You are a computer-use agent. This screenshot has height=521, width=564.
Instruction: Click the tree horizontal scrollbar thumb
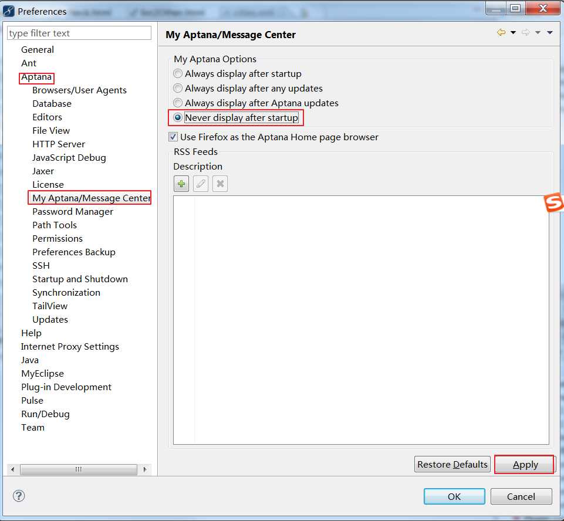point(79,469)
